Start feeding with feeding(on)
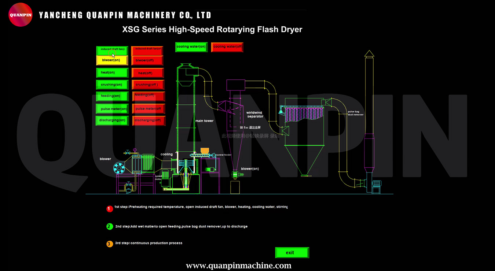The width and height of the screenshot is (495, 271). click(x=112, y=96)
